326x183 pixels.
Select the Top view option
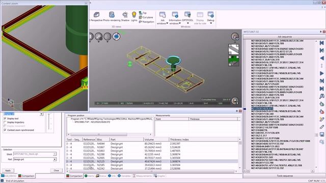pyautogui.click(x=143, y=13)
